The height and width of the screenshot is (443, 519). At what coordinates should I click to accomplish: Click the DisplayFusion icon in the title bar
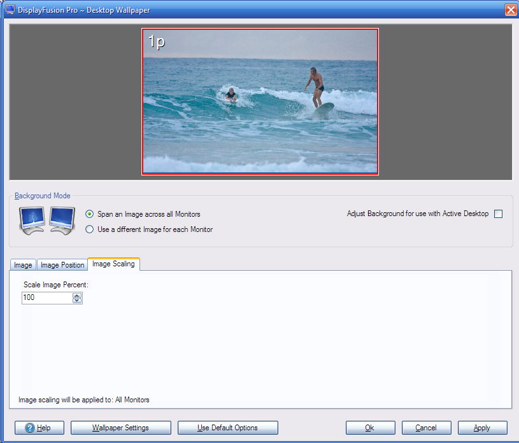pyautogui.click(x=10, y=10)
